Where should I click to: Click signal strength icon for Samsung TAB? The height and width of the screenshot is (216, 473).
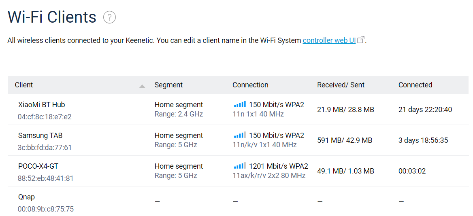[240, 136]
